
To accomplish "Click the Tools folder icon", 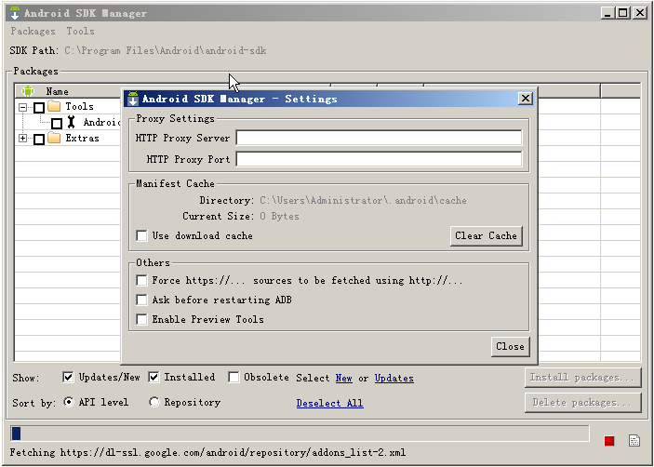I will tap(54, 106).
